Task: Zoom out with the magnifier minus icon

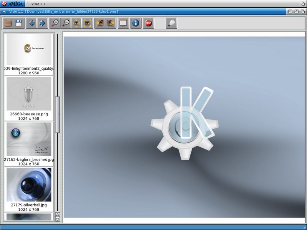Action: [66, 23]
